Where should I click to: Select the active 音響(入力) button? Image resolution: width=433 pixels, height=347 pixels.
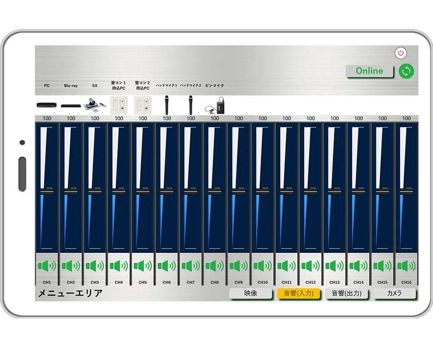point(299,294)
